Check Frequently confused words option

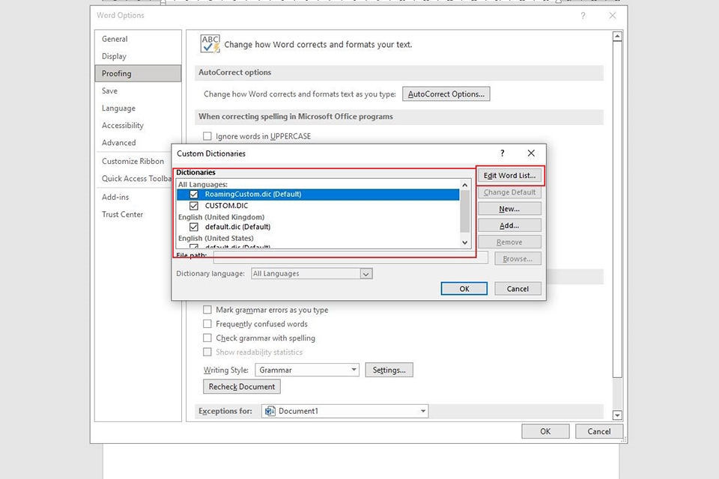coord(207,324)
